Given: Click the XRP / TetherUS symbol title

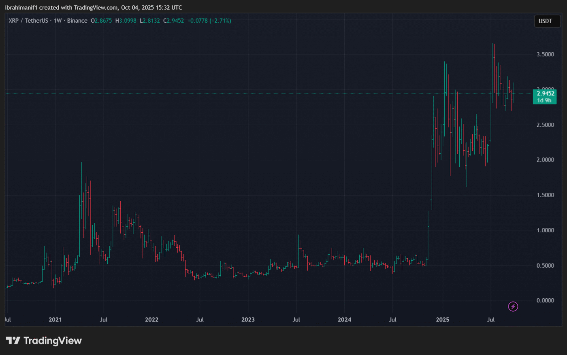Looking at the screenshot, I should [28, 21].
